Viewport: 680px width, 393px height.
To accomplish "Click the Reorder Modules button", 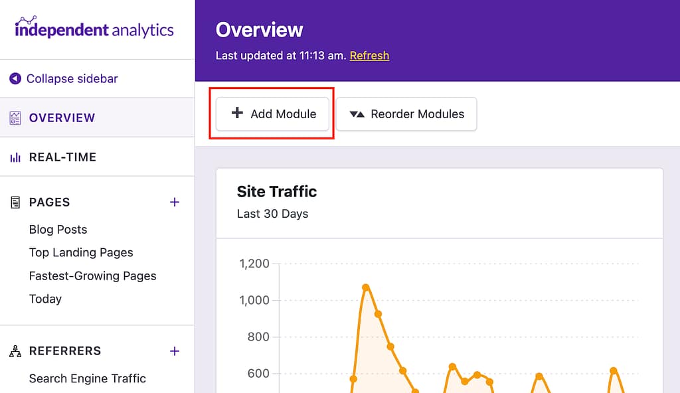I will (406, 114).
